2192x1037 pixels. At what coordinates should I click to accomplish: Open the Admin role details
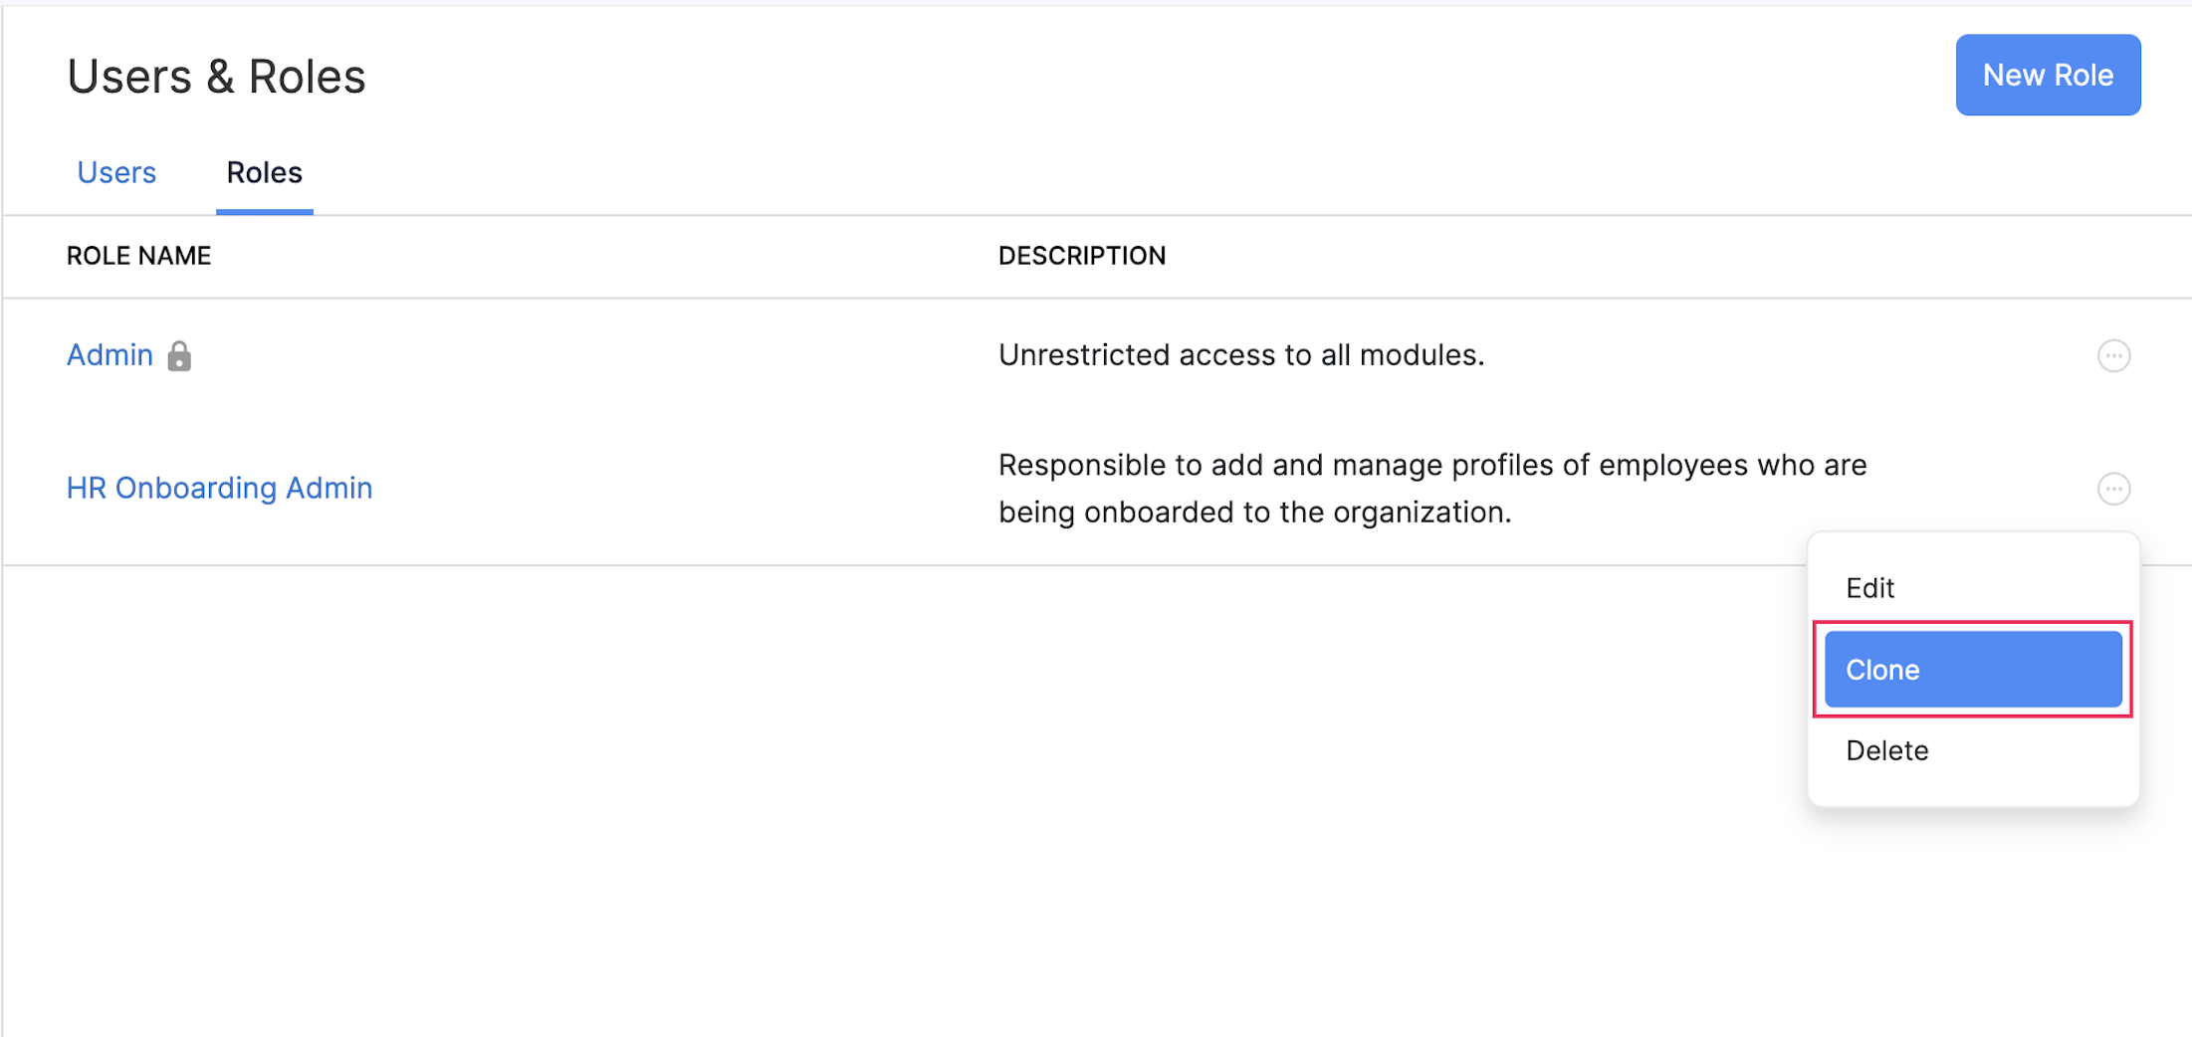(110, 355)
